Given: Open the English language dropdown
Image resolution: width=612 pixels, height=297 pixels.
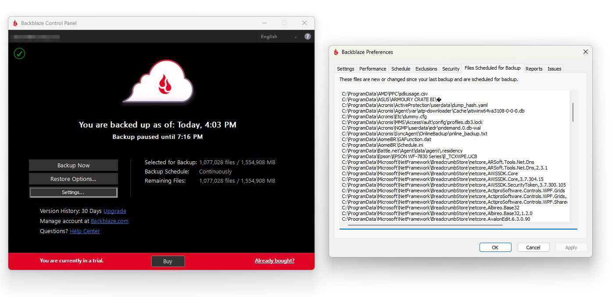Looking at the screenshot, I should [x=279, y=37].
